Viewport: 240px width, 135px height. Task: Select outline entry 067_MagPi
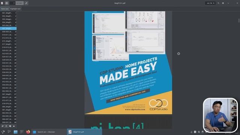8,94
